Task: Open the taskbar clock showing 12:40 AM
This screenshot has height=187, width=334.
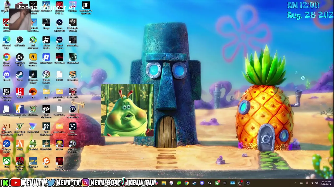Action: tap(326, 183)
